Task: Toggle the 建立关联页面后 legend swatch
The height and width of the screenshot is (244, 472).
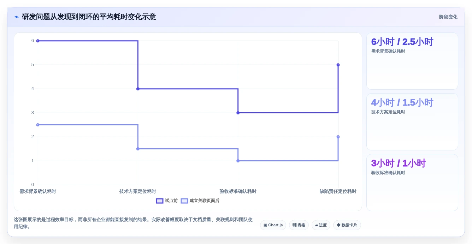Action: click(184, 201)
